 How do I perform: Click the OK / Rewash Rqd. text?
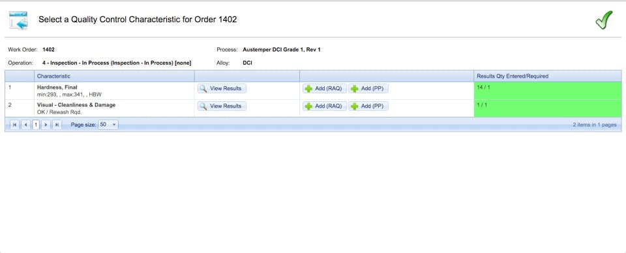pos(59,112)
